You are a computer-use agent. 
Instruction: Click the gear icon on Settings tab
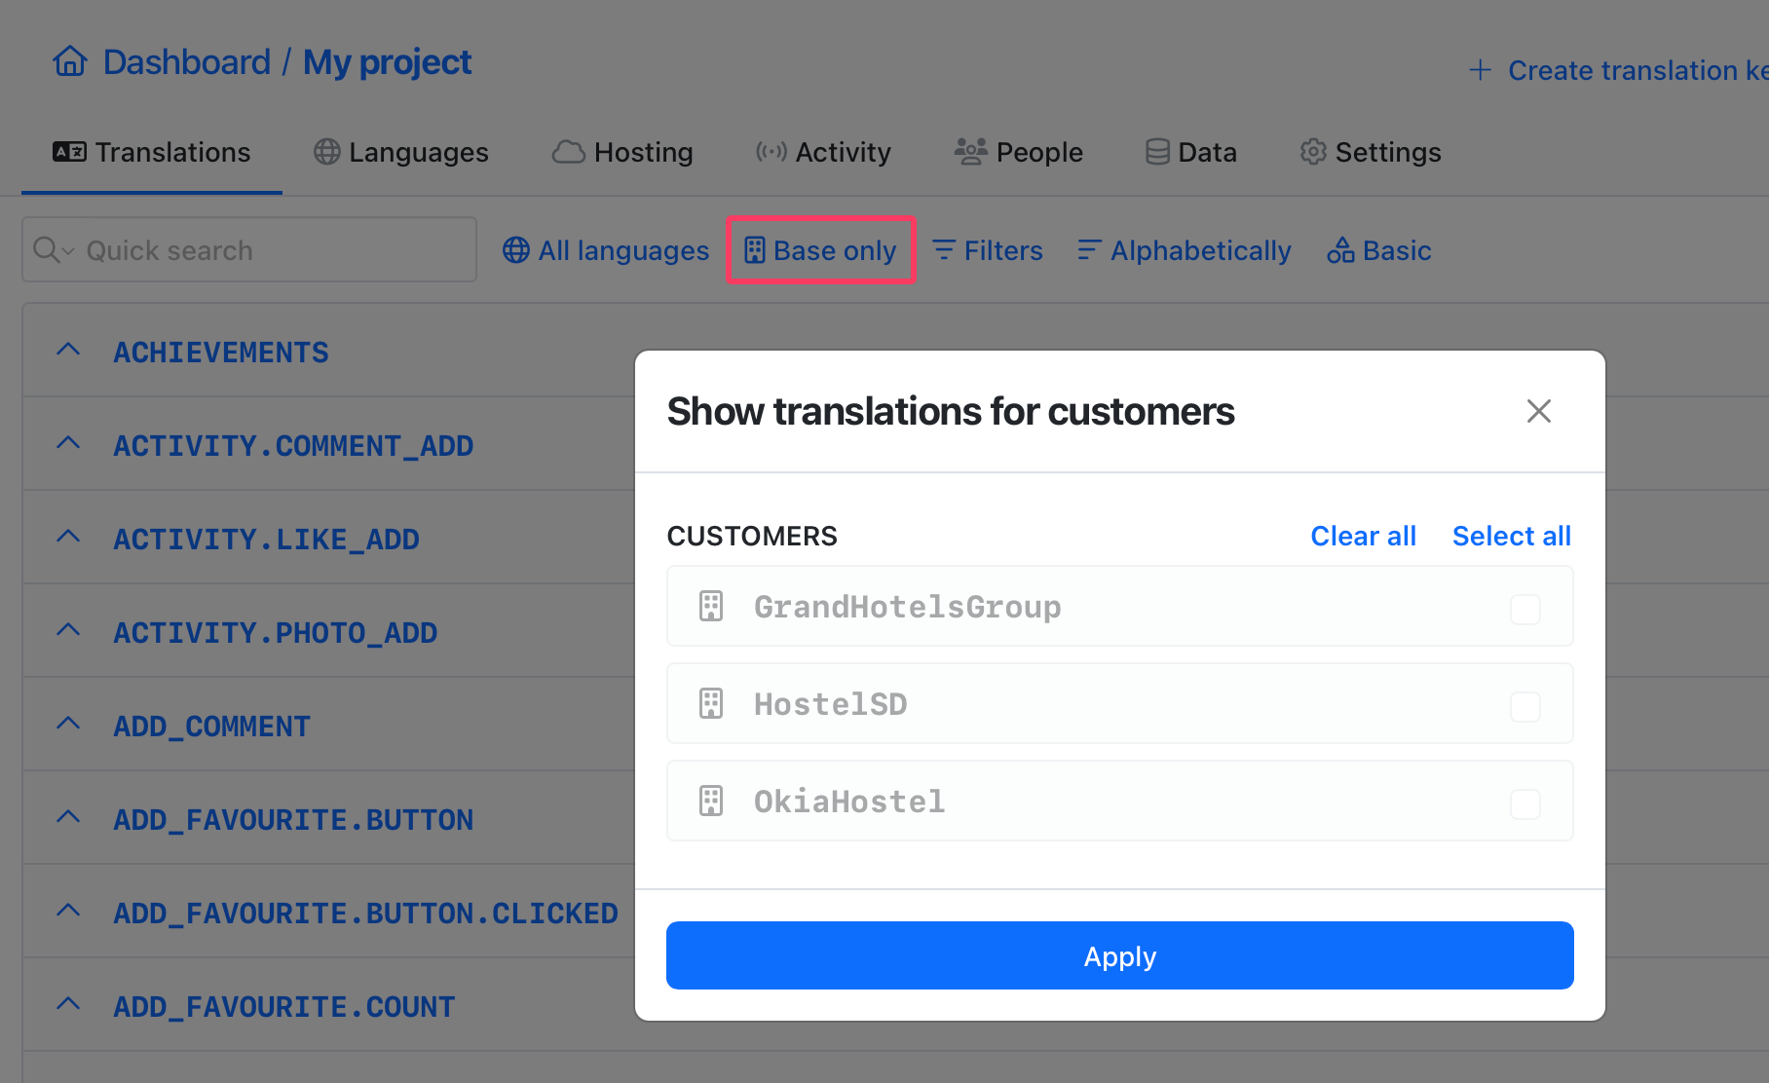point(1313,152)
